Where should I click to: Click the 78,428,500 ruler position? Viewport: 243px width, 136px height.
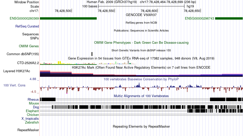(63, 11)
